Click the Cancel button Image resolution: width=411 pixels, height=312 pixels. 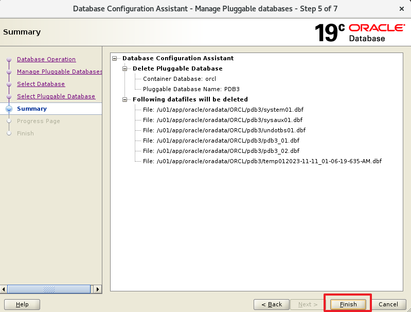[x=388, y=304]
